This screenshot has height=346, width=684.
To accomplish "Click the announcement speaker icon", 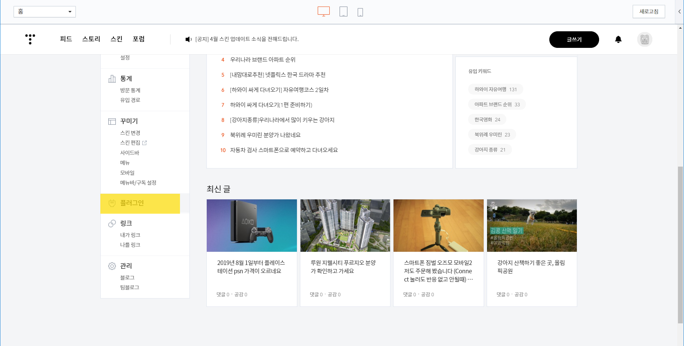I will coord(188,39).
